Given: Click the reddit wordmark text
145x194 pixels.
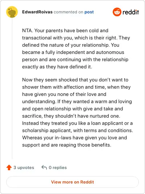Looking at the screenshot, I should point(130,12).
